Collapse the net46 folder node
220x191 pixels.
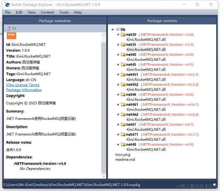pyautogui.click(x=118, y=94)
